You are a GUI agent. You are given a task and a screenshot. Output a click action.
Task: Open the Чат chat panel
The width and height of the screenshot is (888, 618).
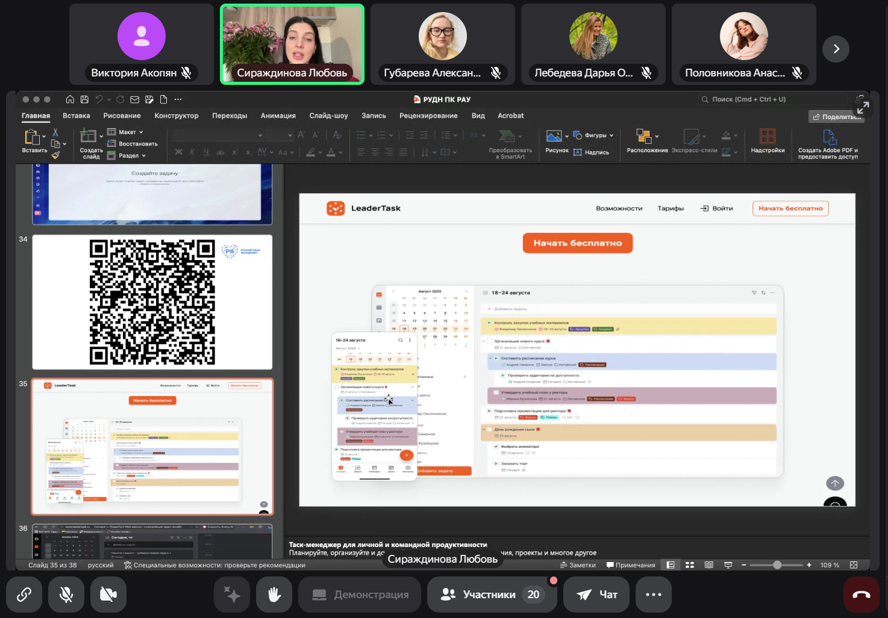[x=596, y=595]
